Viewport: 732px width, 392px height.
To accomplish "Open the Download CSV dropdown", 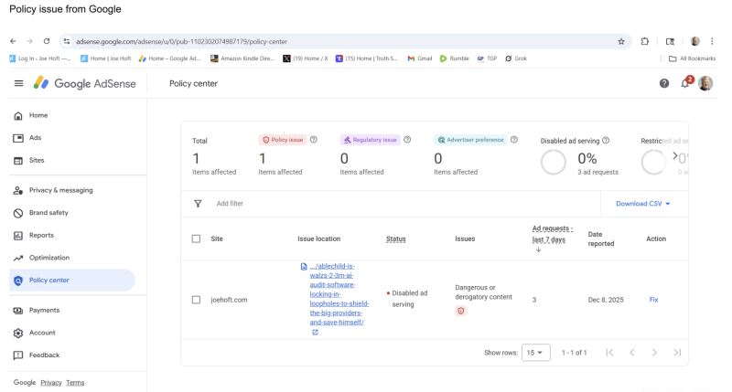I will [x=643, y=204].
